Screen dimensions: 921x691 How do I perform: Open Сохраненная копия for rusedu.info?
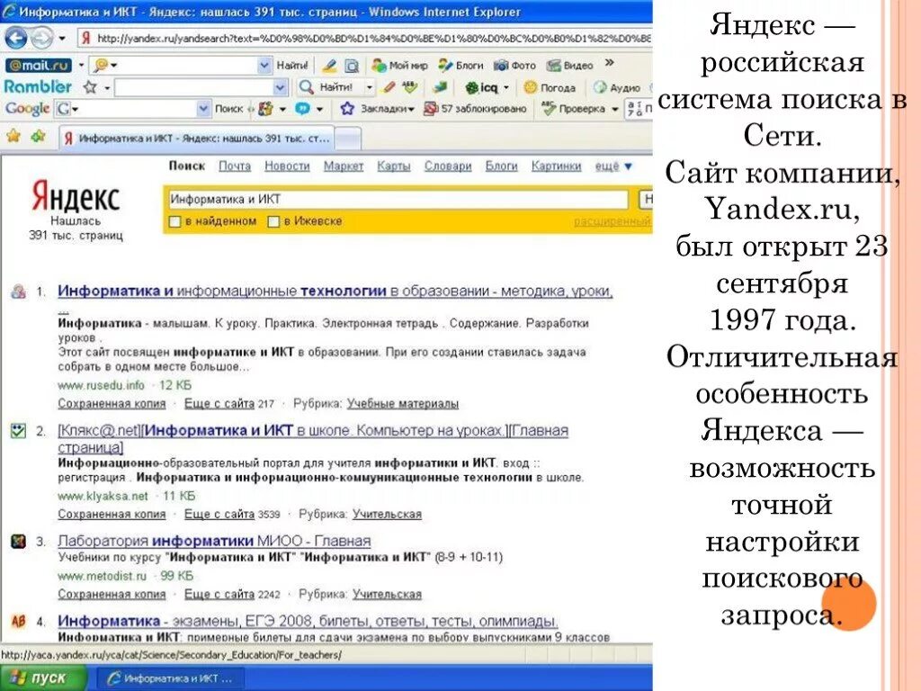[x=112, y=404]
